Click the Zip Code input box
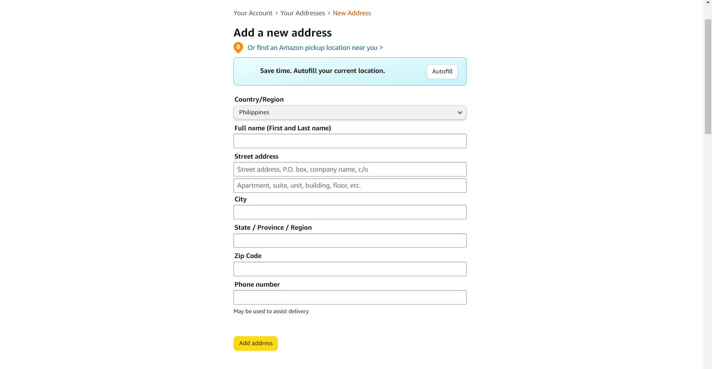 tap(350, 269)
